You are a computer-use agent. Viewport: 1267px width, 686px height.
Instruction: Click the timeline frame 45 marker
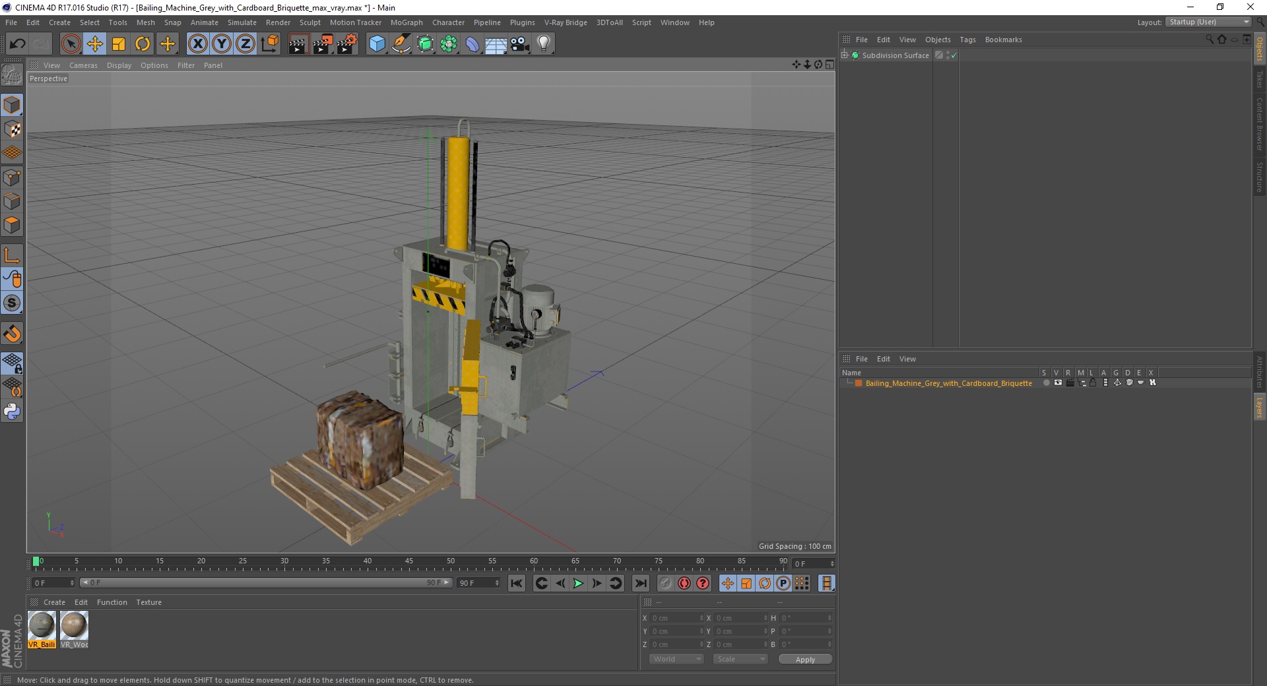(409, 561)
